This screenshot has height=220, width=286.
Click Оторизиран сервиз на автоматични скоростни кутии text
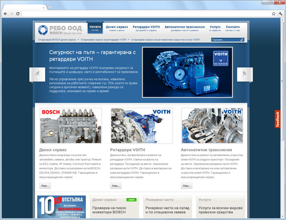(x=166, y=40)
